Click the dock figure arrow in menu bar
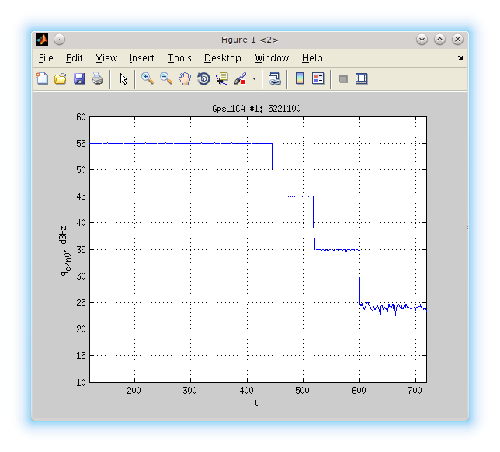 click(460, 58)
